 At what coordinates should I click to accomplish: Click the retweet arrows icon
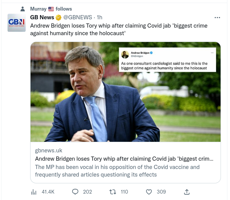[112, 192]
